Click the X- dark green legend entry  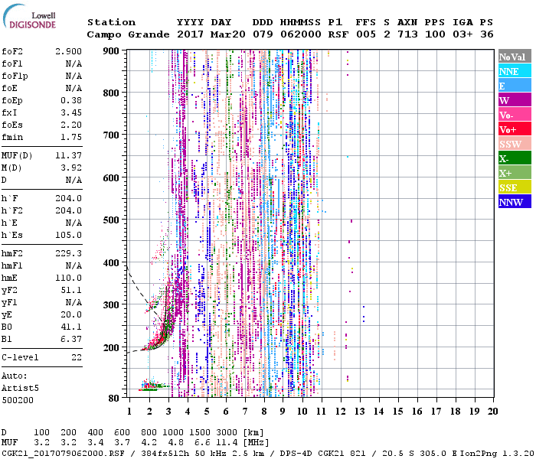tap(515, 158)
